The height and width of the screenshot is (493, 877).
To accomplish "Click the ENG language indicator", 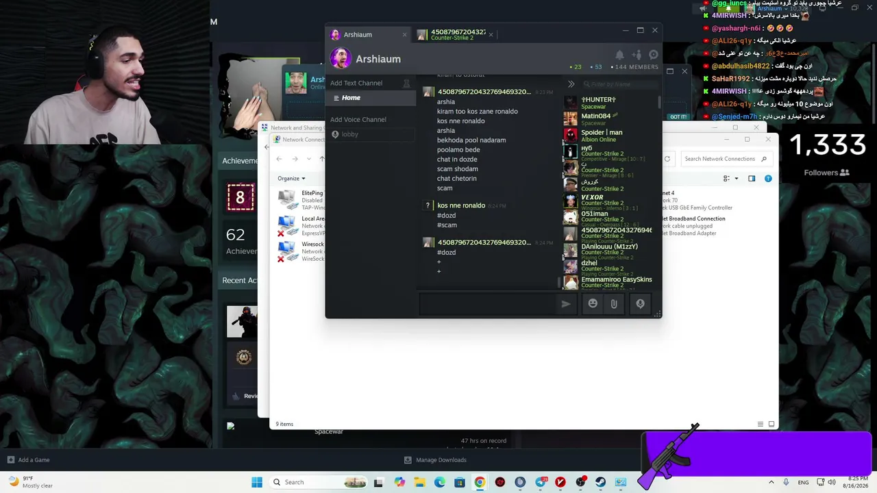I will (802, 482).
